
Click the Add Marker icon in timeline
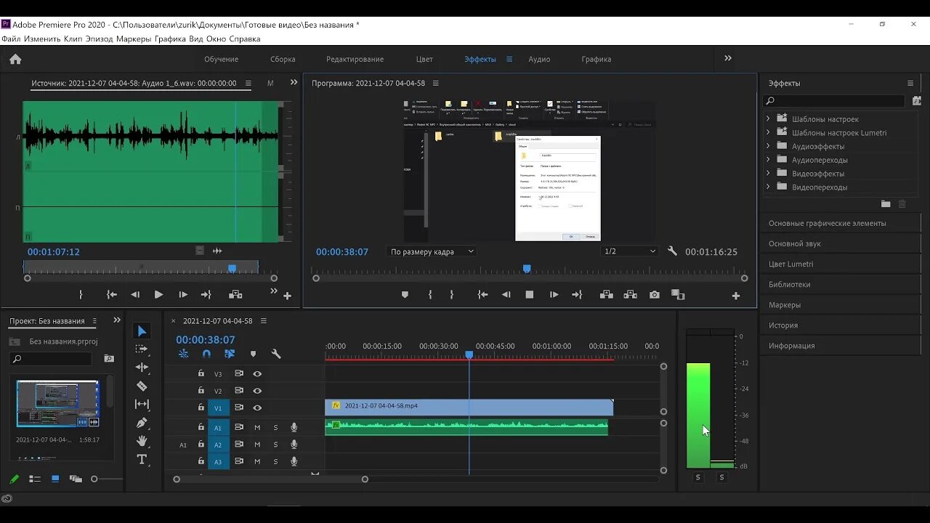click(x=253, y=354)
